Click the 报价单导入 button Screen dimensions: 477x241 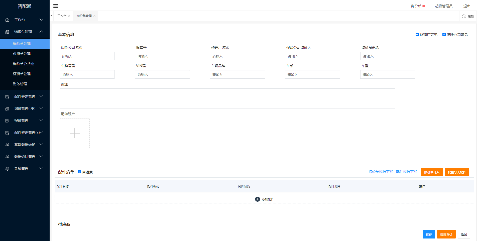click(432, 172)
